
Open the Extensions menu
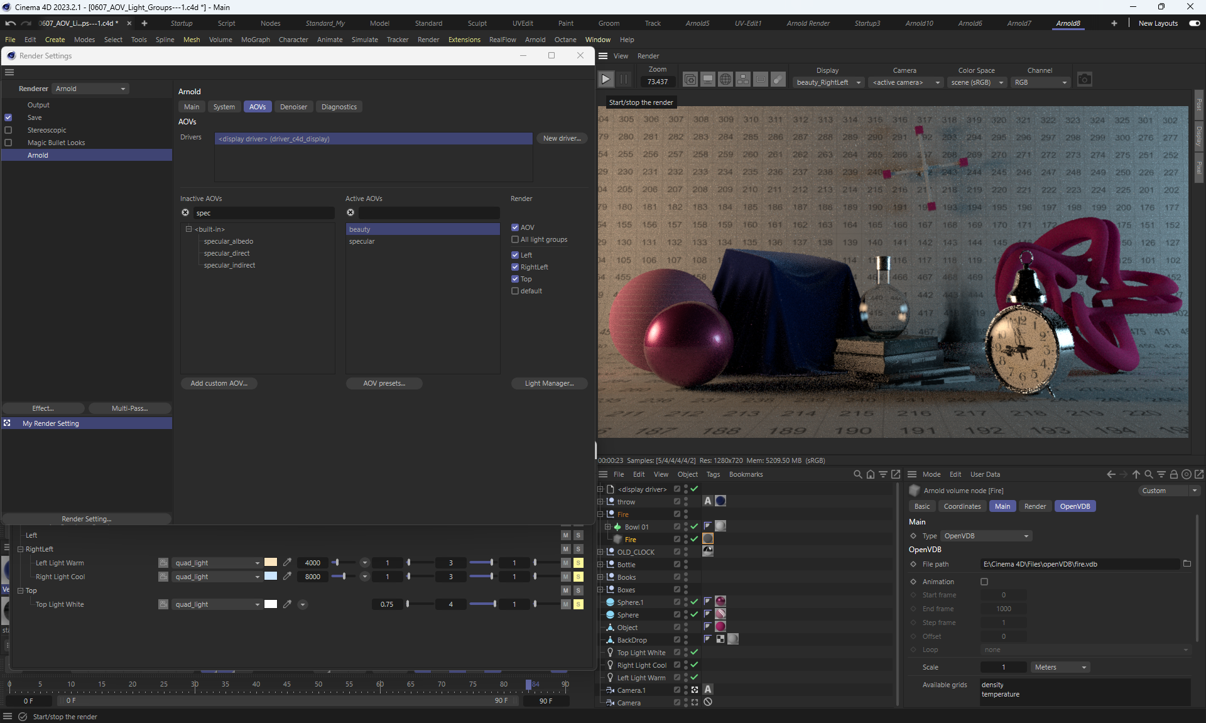(464, 40)
